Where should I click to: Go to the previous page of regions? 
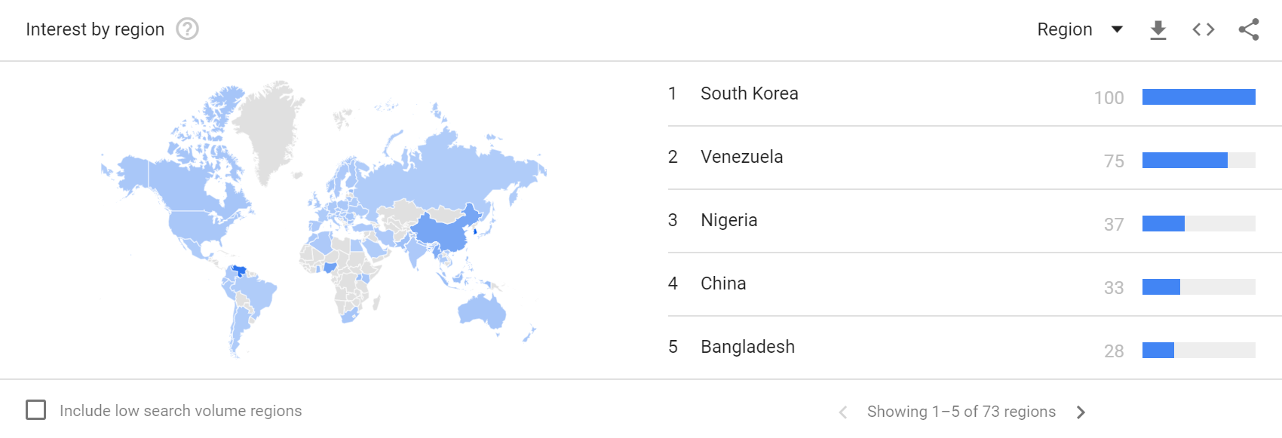pos(843,412)
